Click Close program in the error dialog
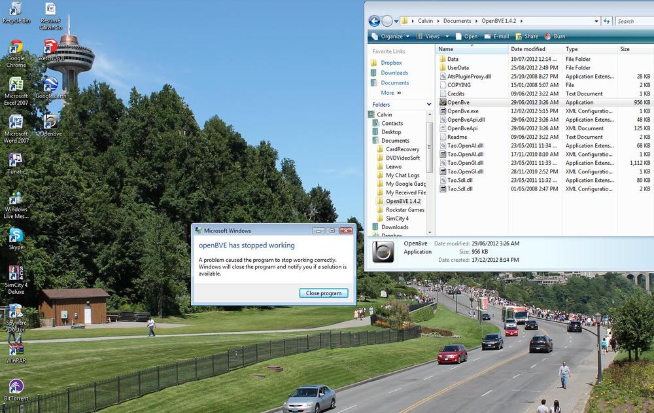The image size is (654, 413). pos(324,293)
